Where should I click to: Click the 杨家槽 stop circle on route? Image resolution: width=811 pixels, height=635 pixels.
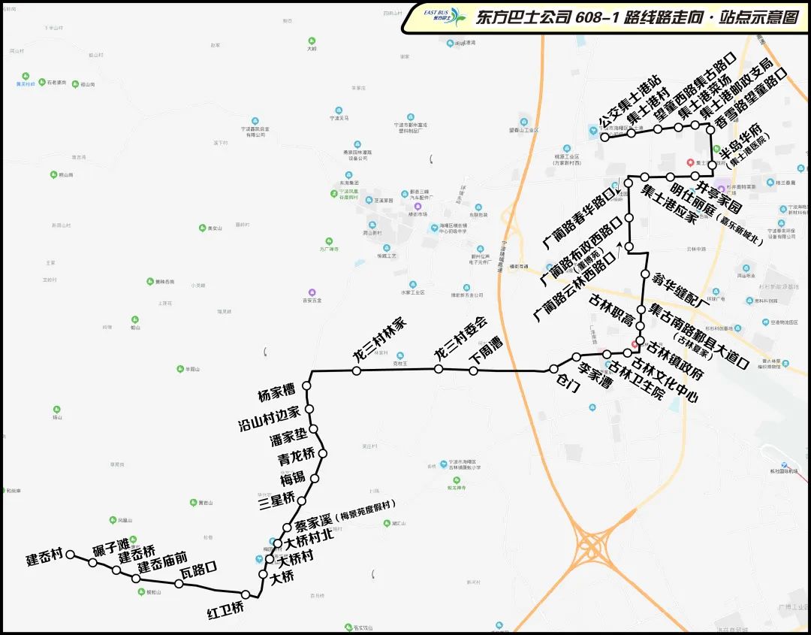[x=306, y=386]
